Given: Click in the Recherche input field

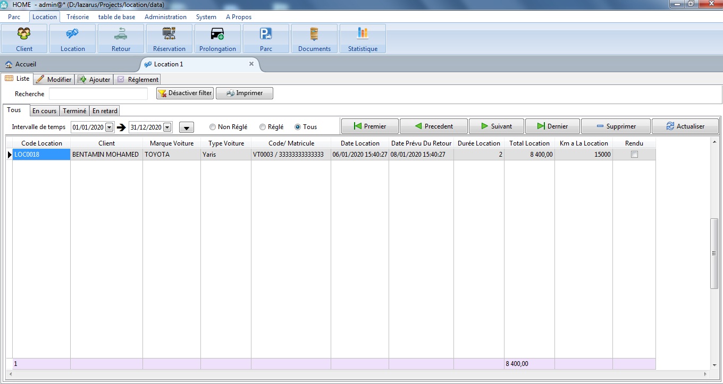Looking at the screenshot, I should click(98, 94).
